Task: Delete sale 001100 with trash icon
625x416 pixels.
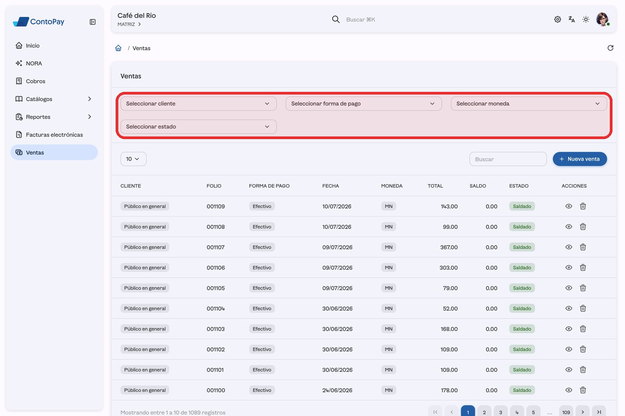Action: tap(583, 390)
